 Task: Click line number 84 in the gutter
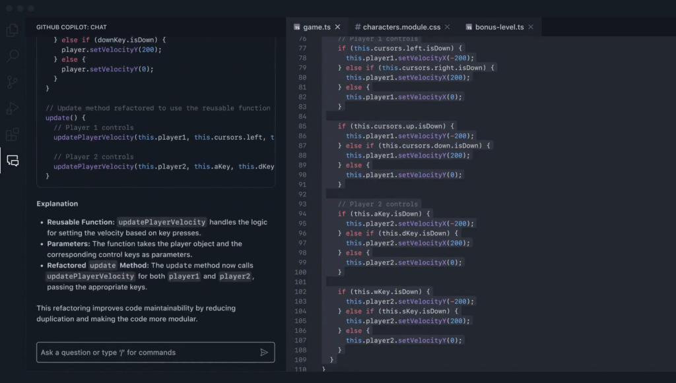(302, 117)
